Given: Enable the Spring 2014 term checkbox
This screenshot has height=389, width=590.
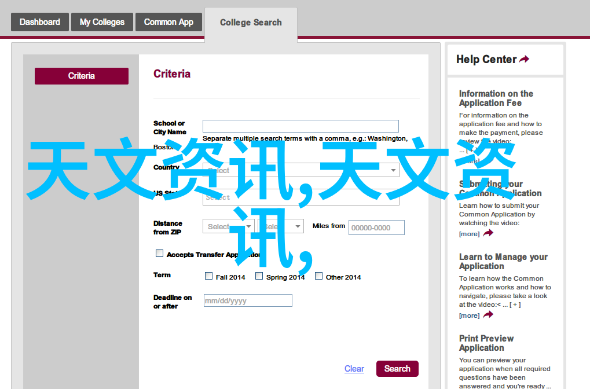Looking at the screenshot, I should click(x=259, y=276).
